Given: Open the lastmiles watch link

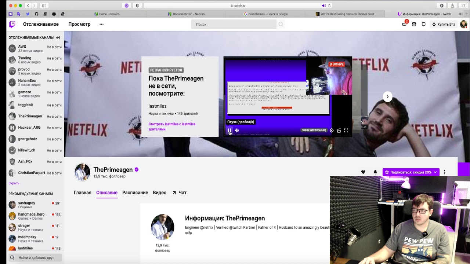Looking at the screenshot, I should (172, 126).
